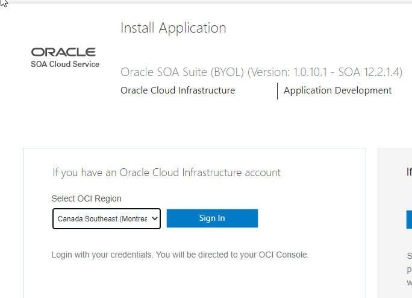
Task: Click the Oracle SOA Suite (BYOL) version title
Action: [261, 72]
